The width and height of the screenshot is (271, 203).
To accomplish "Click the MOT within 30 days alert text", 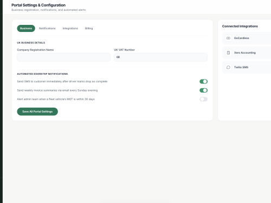I will (x=56, y=99).
